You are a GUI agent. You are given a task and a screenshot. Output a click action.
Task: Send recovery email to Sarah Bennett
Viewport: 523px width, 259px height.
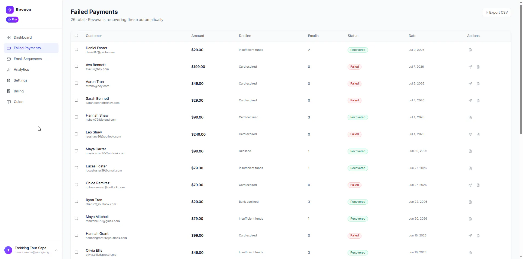(470, 101)
